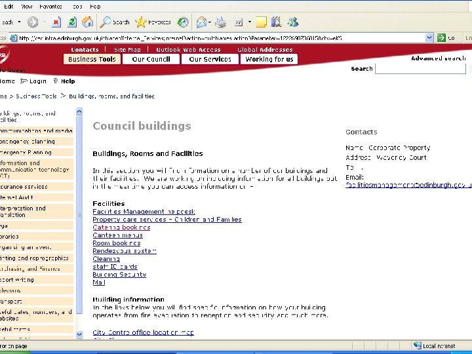Click the sidebar scroll up arrow

click(x=79, y=111)
